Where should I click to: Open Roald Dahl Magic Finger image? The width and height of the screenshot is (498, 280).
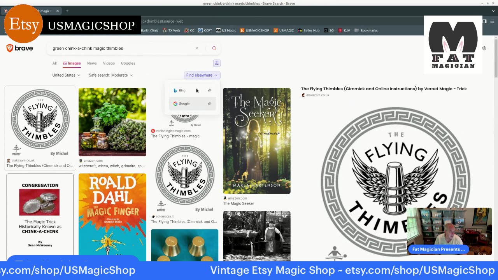pyautogui.click(x=112, y=217)
